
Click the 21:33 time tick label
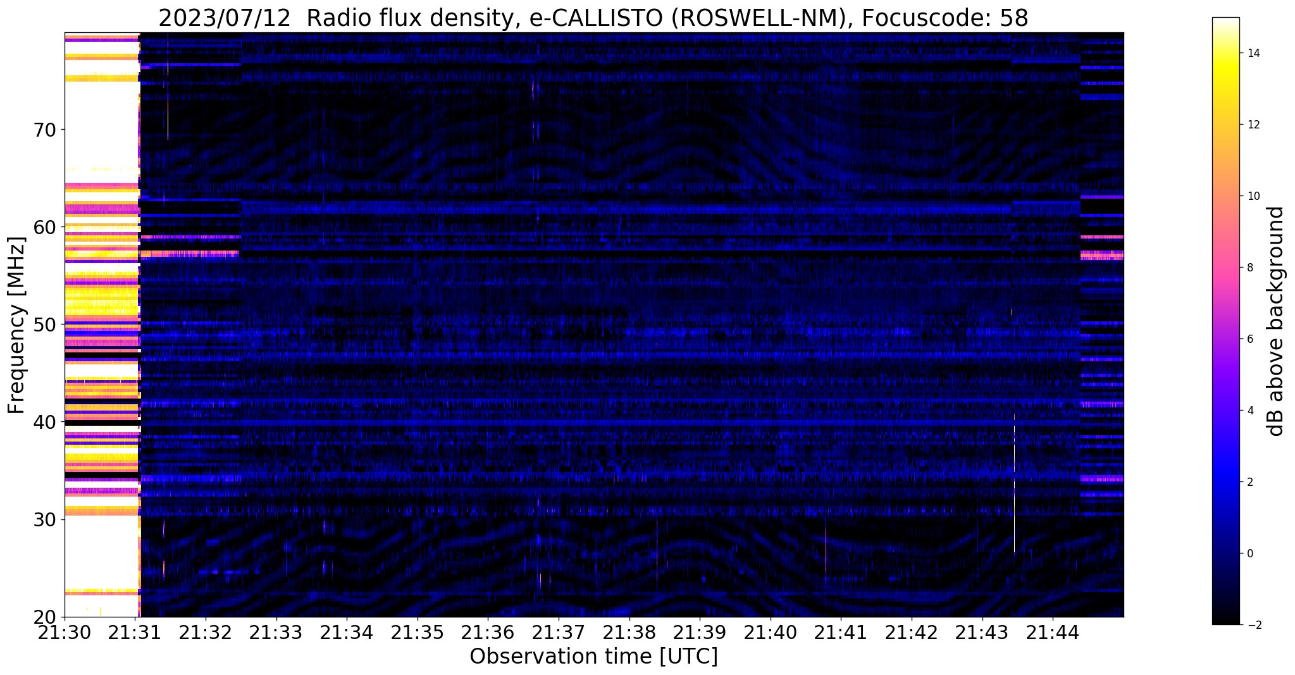(x=276, y=632)
